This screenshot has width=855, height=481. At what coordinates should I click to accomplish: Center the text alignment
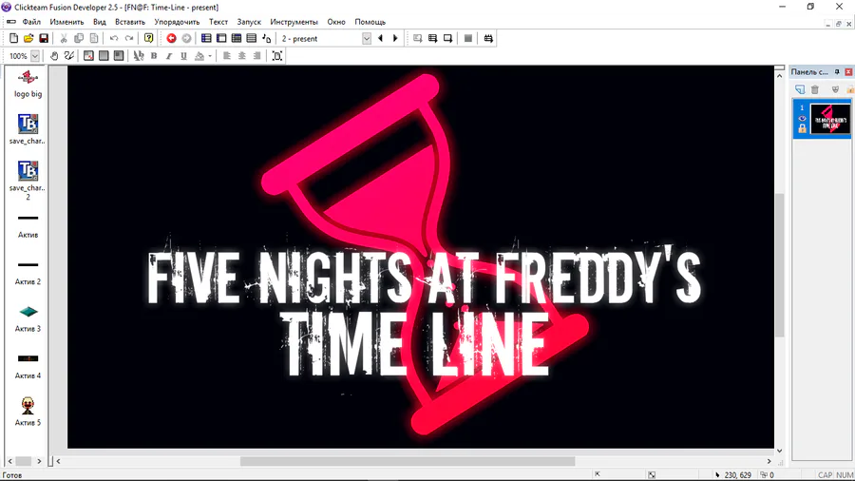coord(242,56)
